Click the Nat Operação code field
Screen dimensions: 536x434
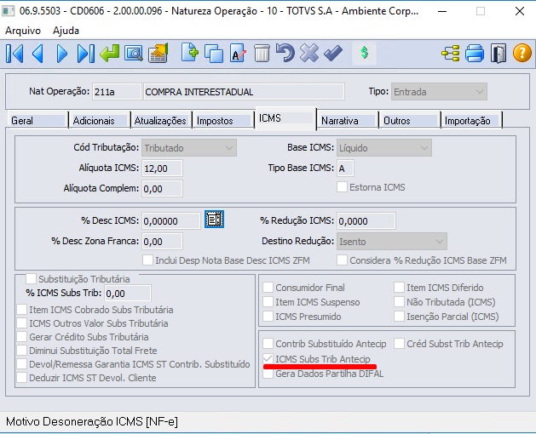point(117,92)
